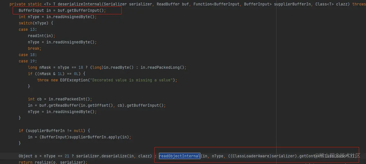This screenshot has width=366, height=164.
Task: Click the apply call on supplierBufferIn
Action: tap(115, 137)
